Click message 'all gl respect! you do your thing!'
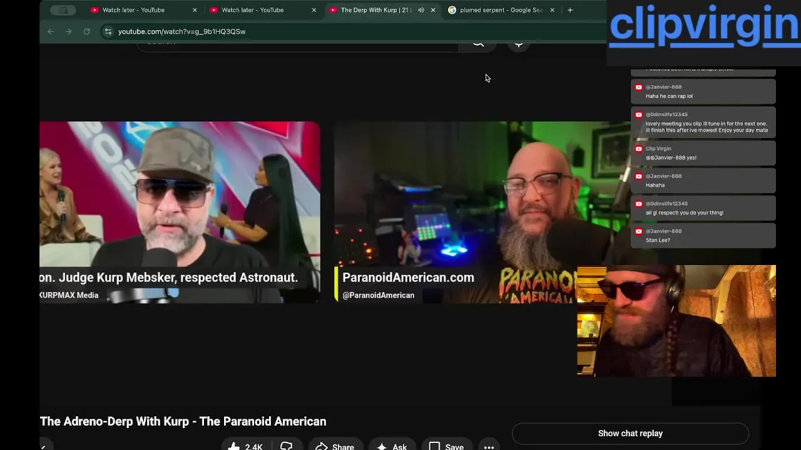801x450 pixels. (685, 212)
